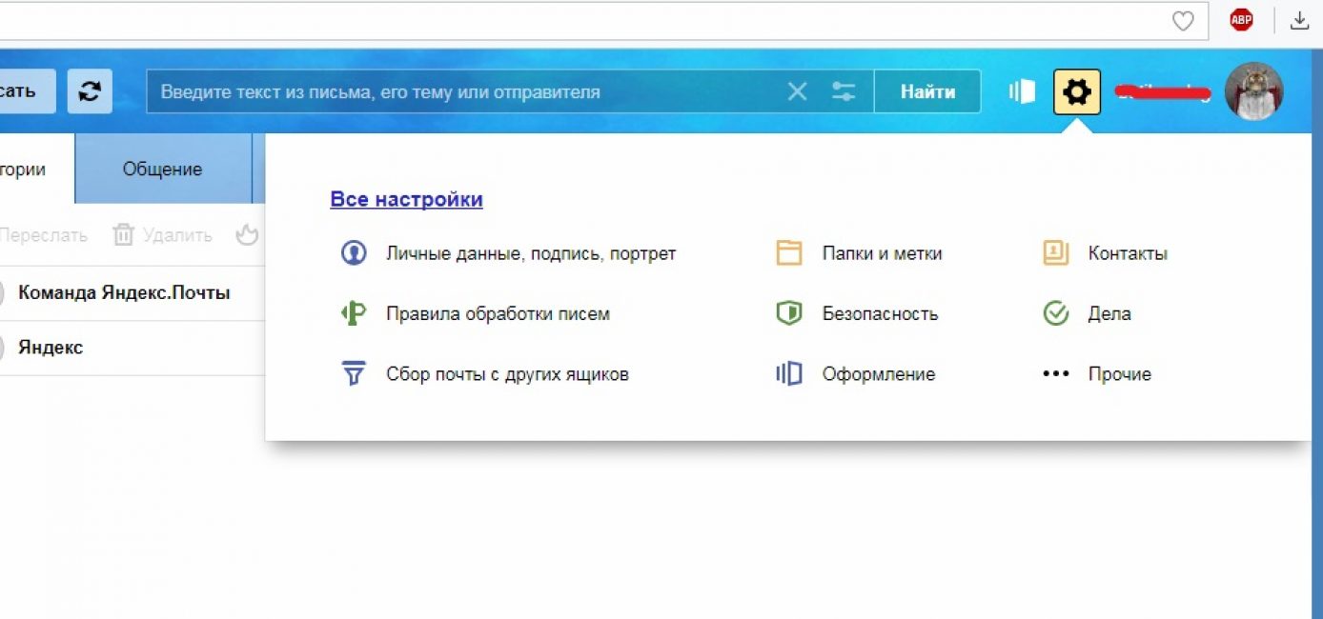1323x619 pixels.
Task: Click the mail processing rules icon
Action: point(354,313)
